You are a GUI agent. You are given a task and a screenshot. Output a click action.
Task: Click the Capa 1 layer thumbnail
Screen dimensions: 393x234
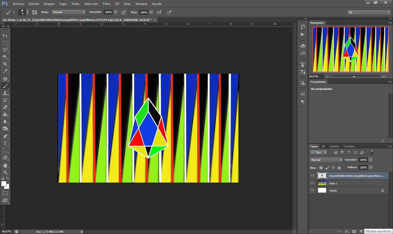point(322,183)
